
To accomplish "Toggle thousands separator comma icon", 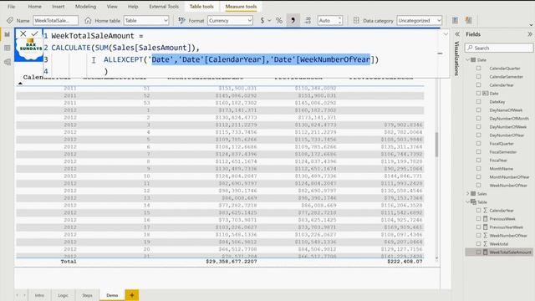I will [x=293, y=20].
